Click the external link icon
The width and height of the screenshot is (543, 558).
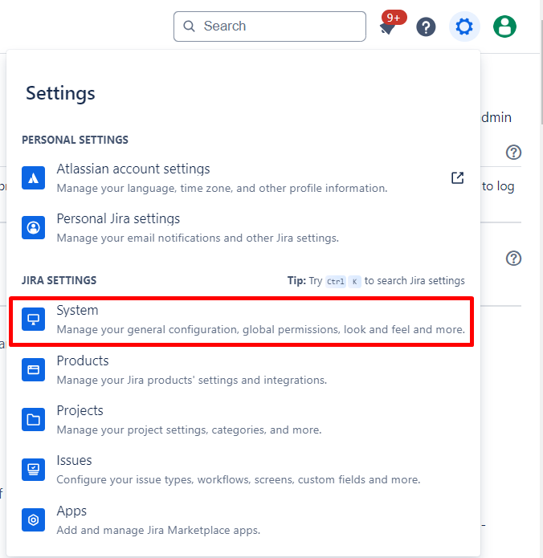point(458,177)
